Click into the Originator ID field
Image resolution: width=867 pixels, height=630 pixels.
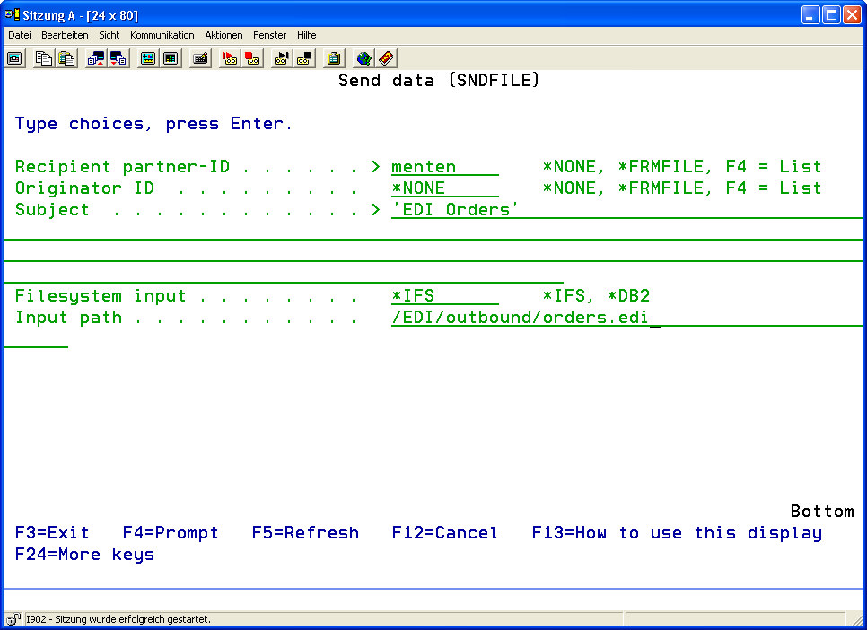[x=444, y=188]
